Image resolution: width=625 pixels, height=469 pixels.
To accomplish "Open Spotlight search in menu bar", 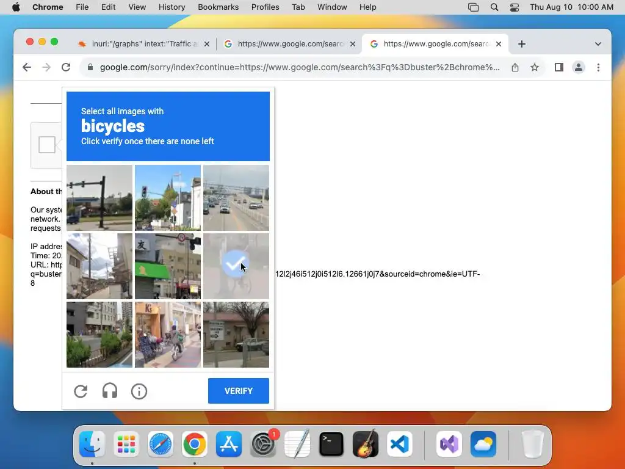I will [494, 7].
